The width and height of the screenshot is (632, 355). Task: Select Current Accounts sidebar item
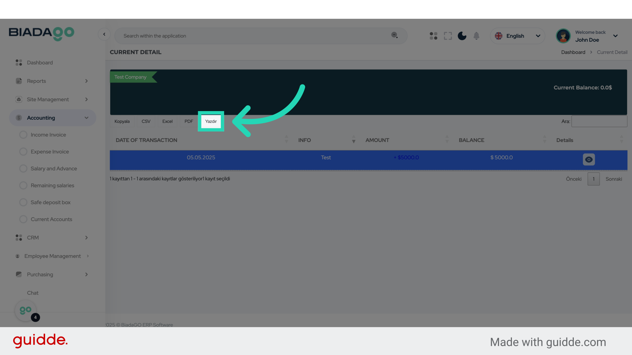click(x=51, y=219)
